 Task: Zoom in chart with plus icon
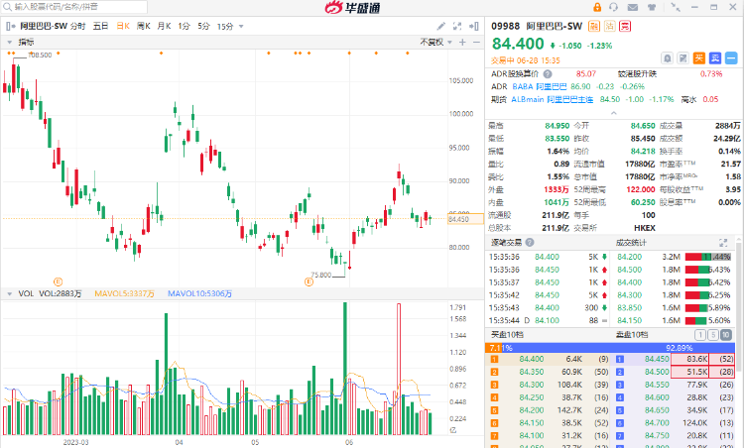pyautogui.click(x=462, y=43)
